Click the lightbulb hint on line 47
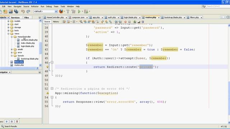The height and width of the screenshot is (129, 230). [47, 67]
